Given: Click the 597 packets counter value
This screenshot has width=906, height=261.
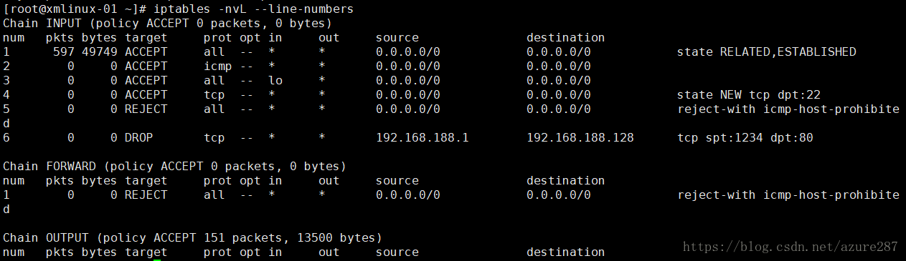Looking at the screenshot, I should (x=63, y=52).
